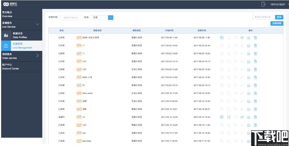Delete the live course 13

(x=255, y=117)
